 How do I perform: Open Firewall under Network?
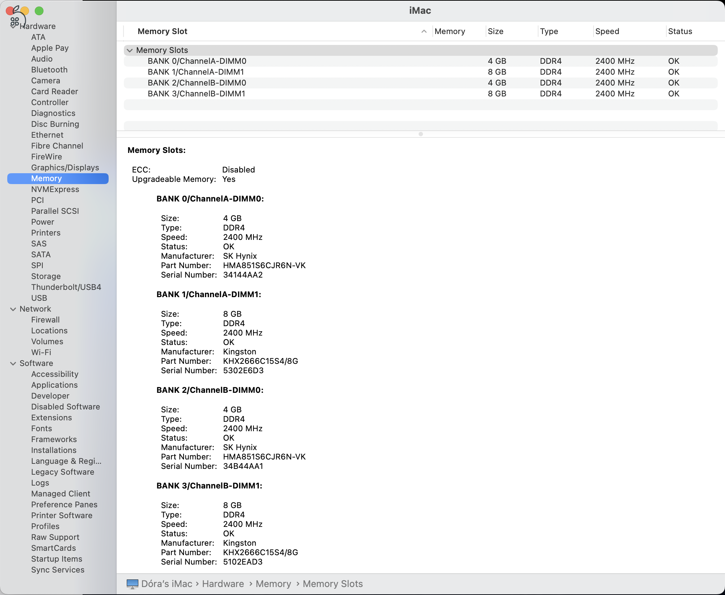(45, 320)
